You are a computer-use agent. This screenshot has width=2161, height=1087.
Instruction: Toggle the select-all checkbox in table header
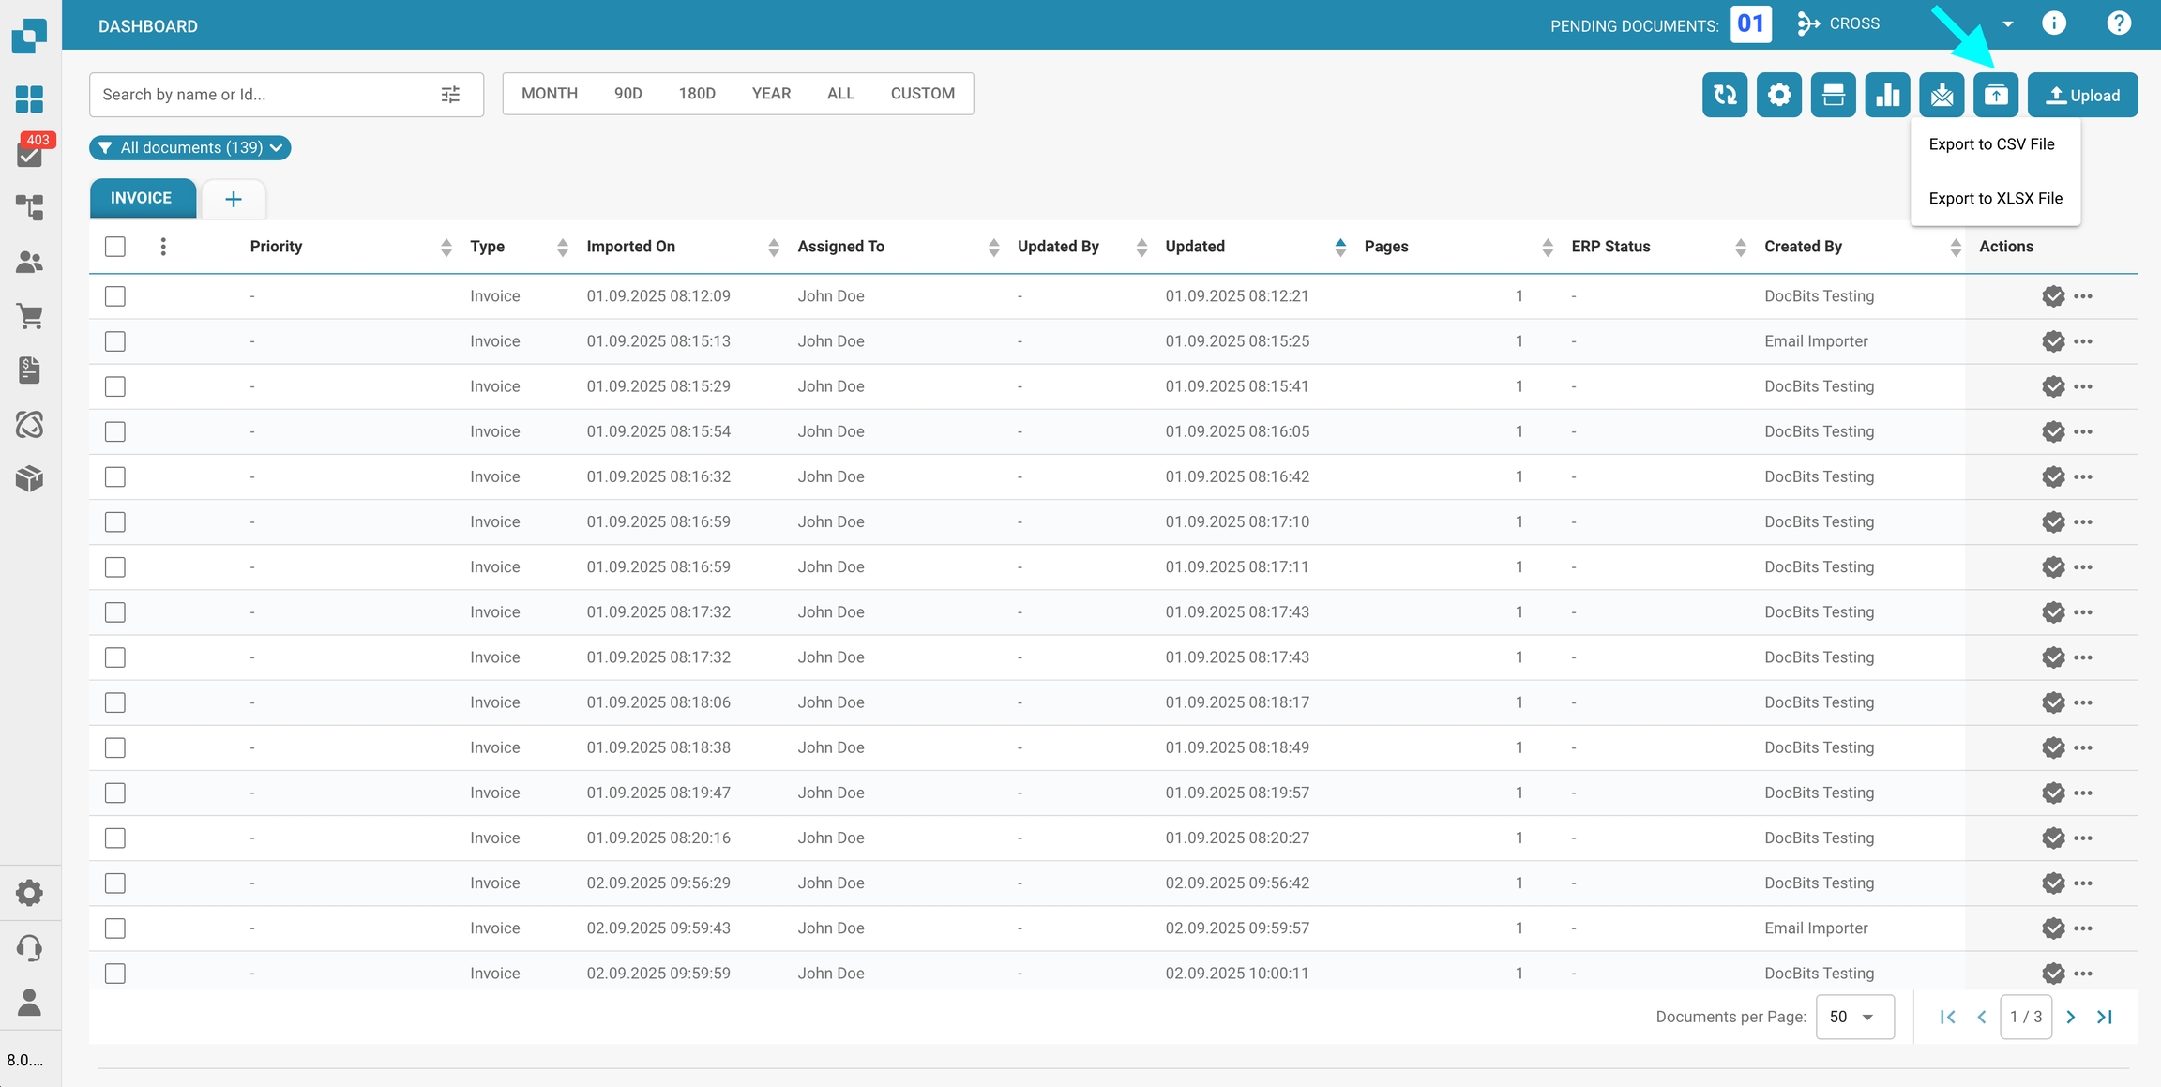[x=115, y=247]
